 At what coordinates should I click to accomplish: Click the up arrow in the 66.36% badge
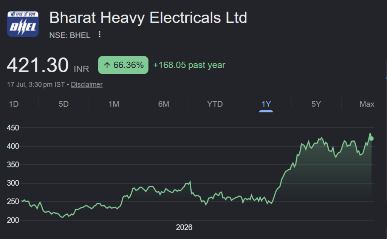click(x=107, y=65)
